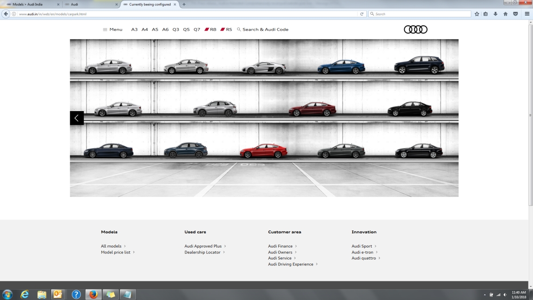Click the Firefox Search box

click(419, 14)
